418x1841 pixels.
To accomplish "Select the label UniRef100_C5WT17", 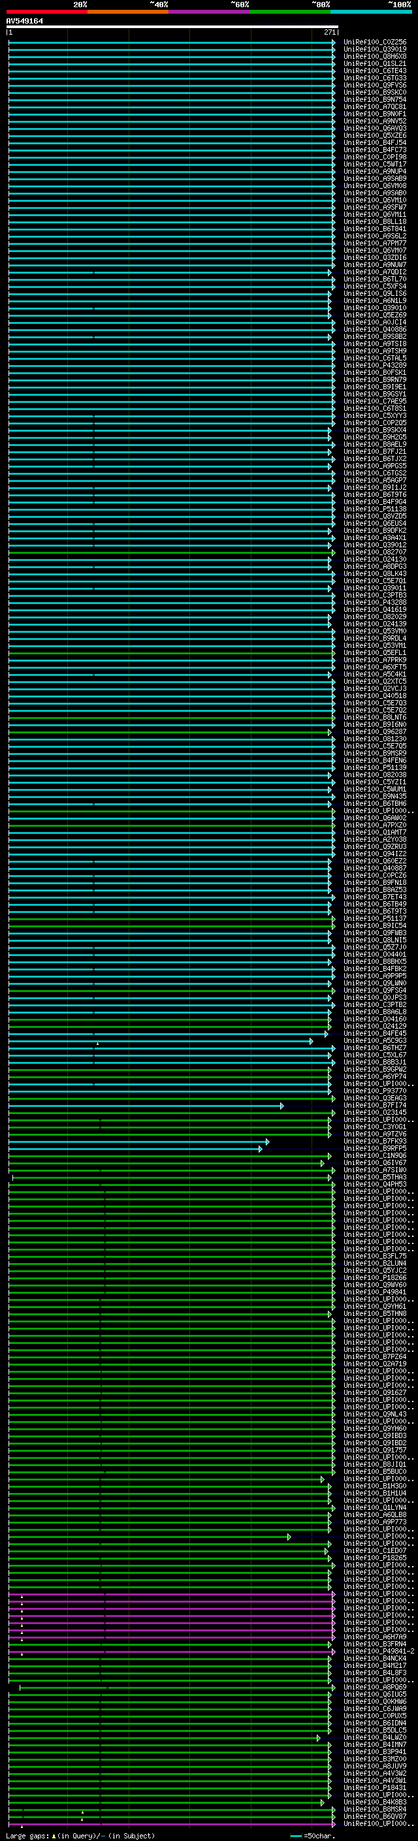I will tap(374, 165).
